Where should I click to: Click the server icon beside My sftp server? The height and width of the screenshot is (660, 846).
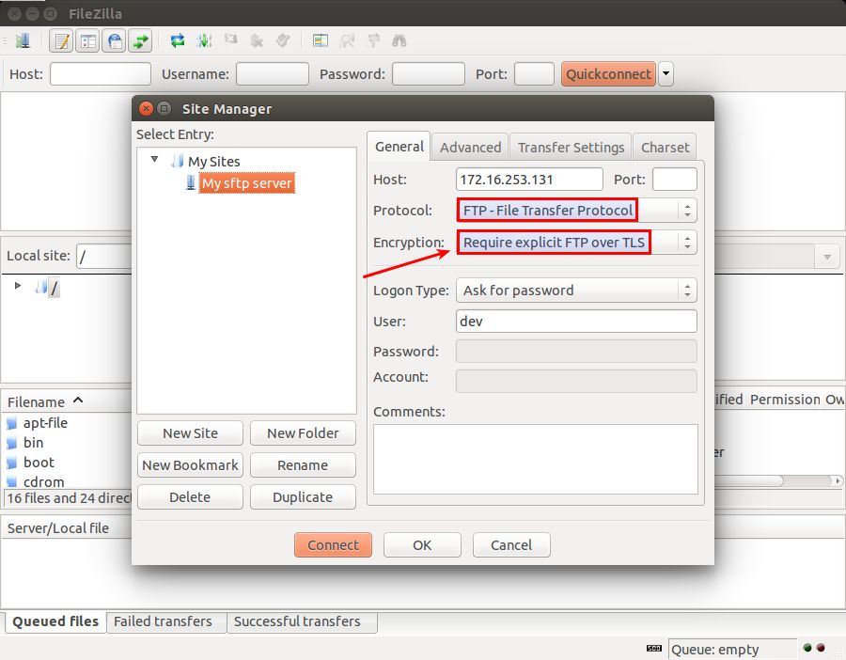[191, 182]
